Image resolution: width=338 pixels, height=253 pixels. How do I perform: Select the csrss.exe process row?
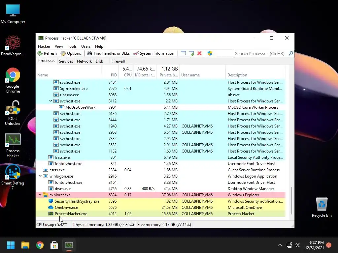point(161,170)
